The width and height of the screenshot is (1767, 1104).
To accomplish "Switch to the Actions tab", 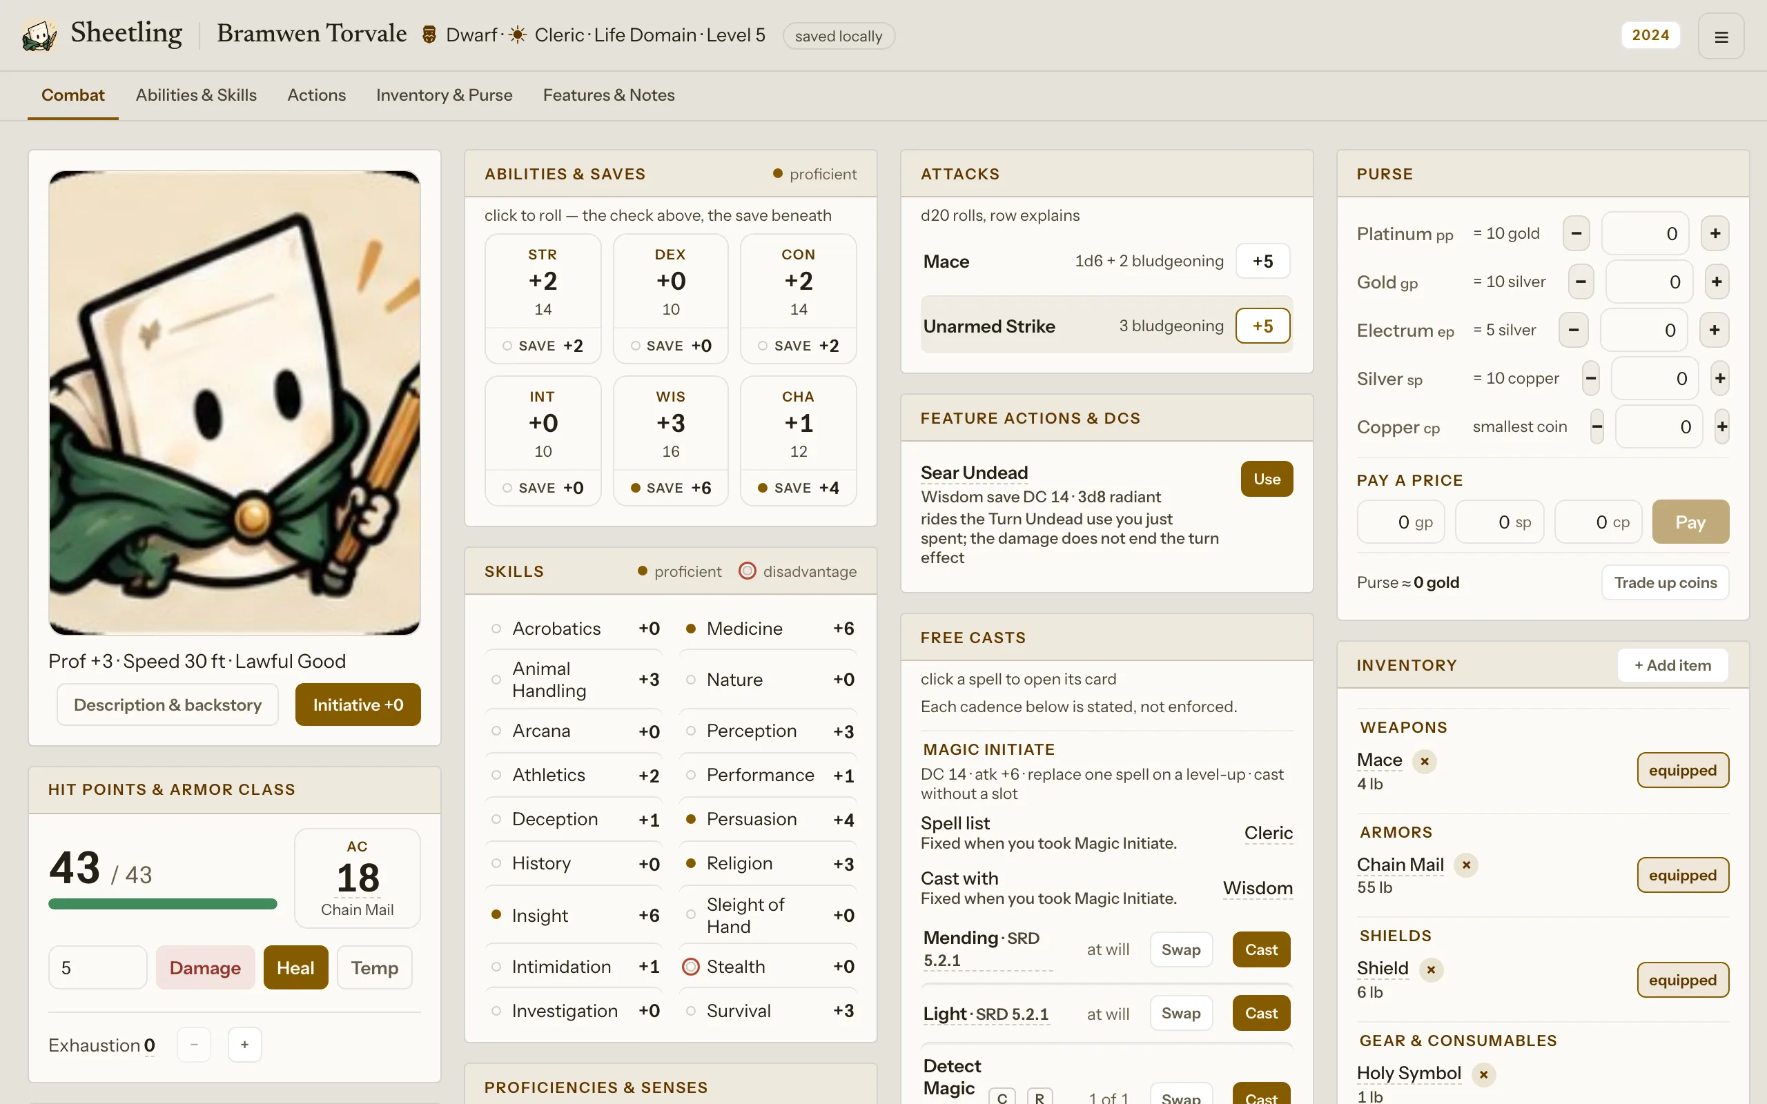I will pos(316,96).
